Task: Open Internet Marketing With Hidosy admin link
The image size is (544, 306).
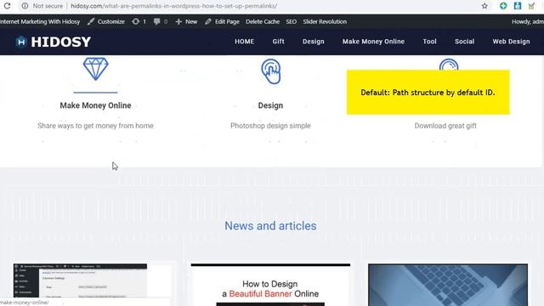Action: coord(40,21)
